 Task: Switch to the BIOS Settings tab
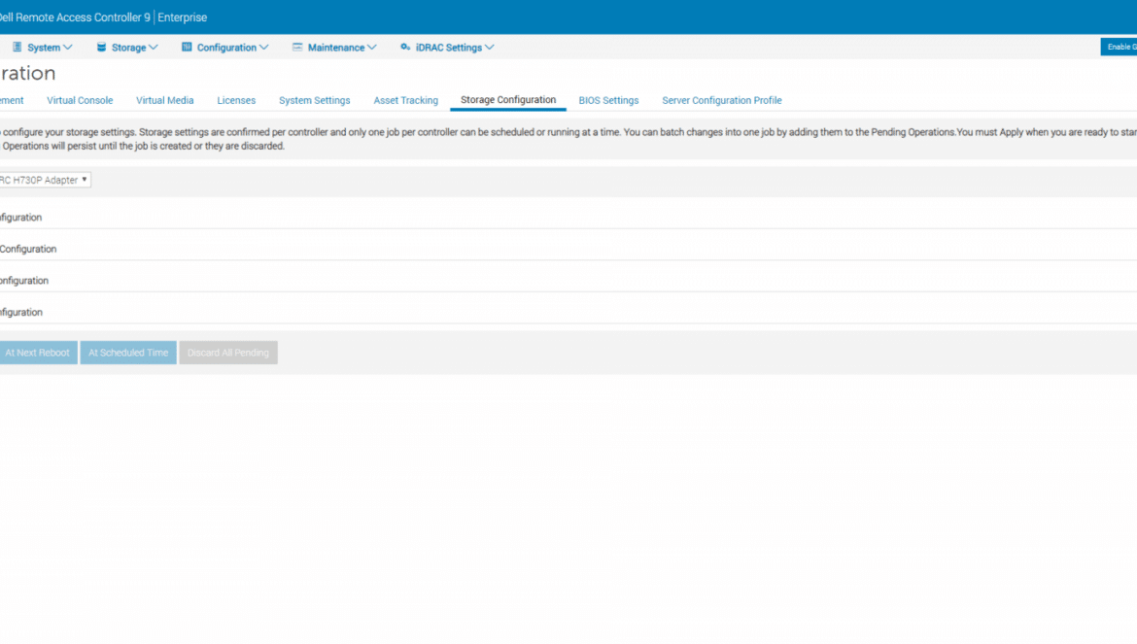[608, 101]
